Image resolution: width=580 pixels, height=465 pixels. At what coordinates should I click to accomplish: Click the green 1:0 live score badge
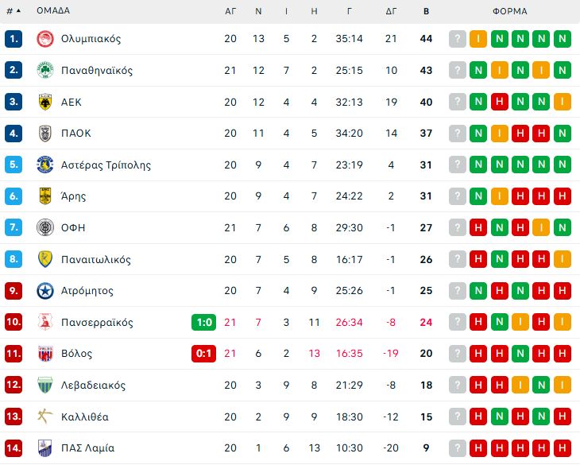204,322
